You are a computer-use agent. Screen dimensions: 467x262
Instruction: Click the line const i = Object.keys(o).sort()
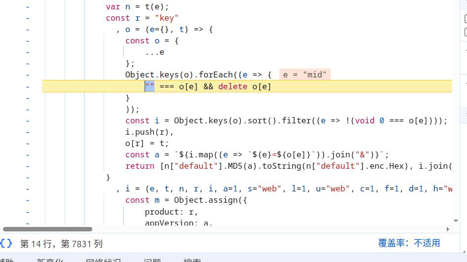286,120
